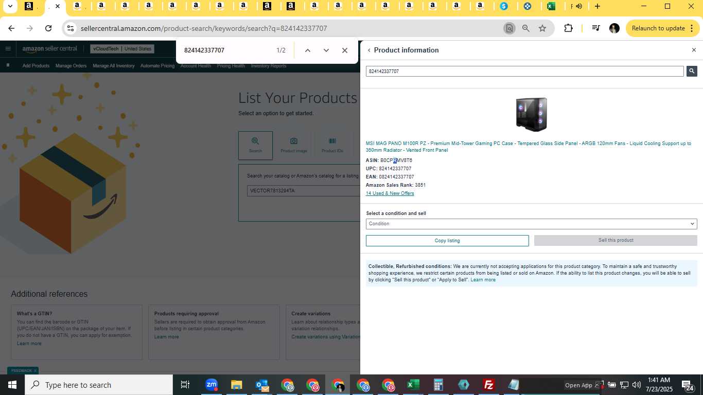Click the Amazon Seller Central logo
703x395 pixels.
(49, 49)
